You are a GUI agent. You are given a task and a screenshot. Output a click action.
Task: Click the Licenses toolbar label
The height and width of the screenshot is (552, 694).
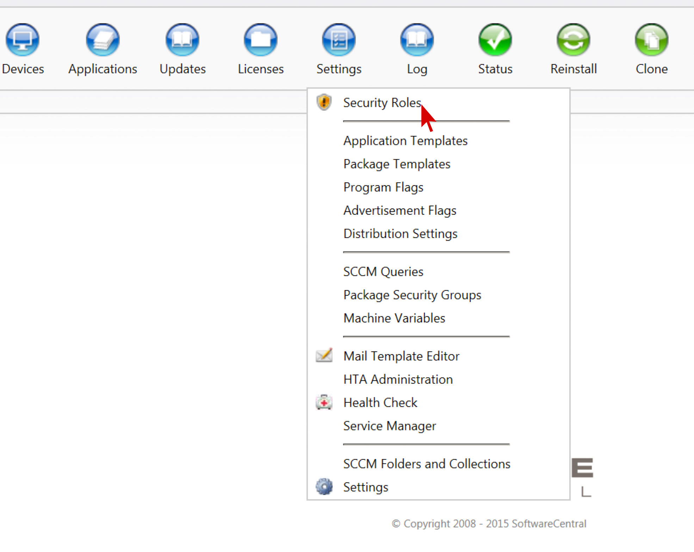pos(261,69)
